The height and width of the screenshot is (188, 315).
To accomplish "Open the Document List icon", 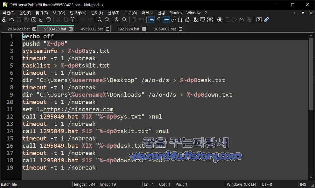I will coord(188,20).
